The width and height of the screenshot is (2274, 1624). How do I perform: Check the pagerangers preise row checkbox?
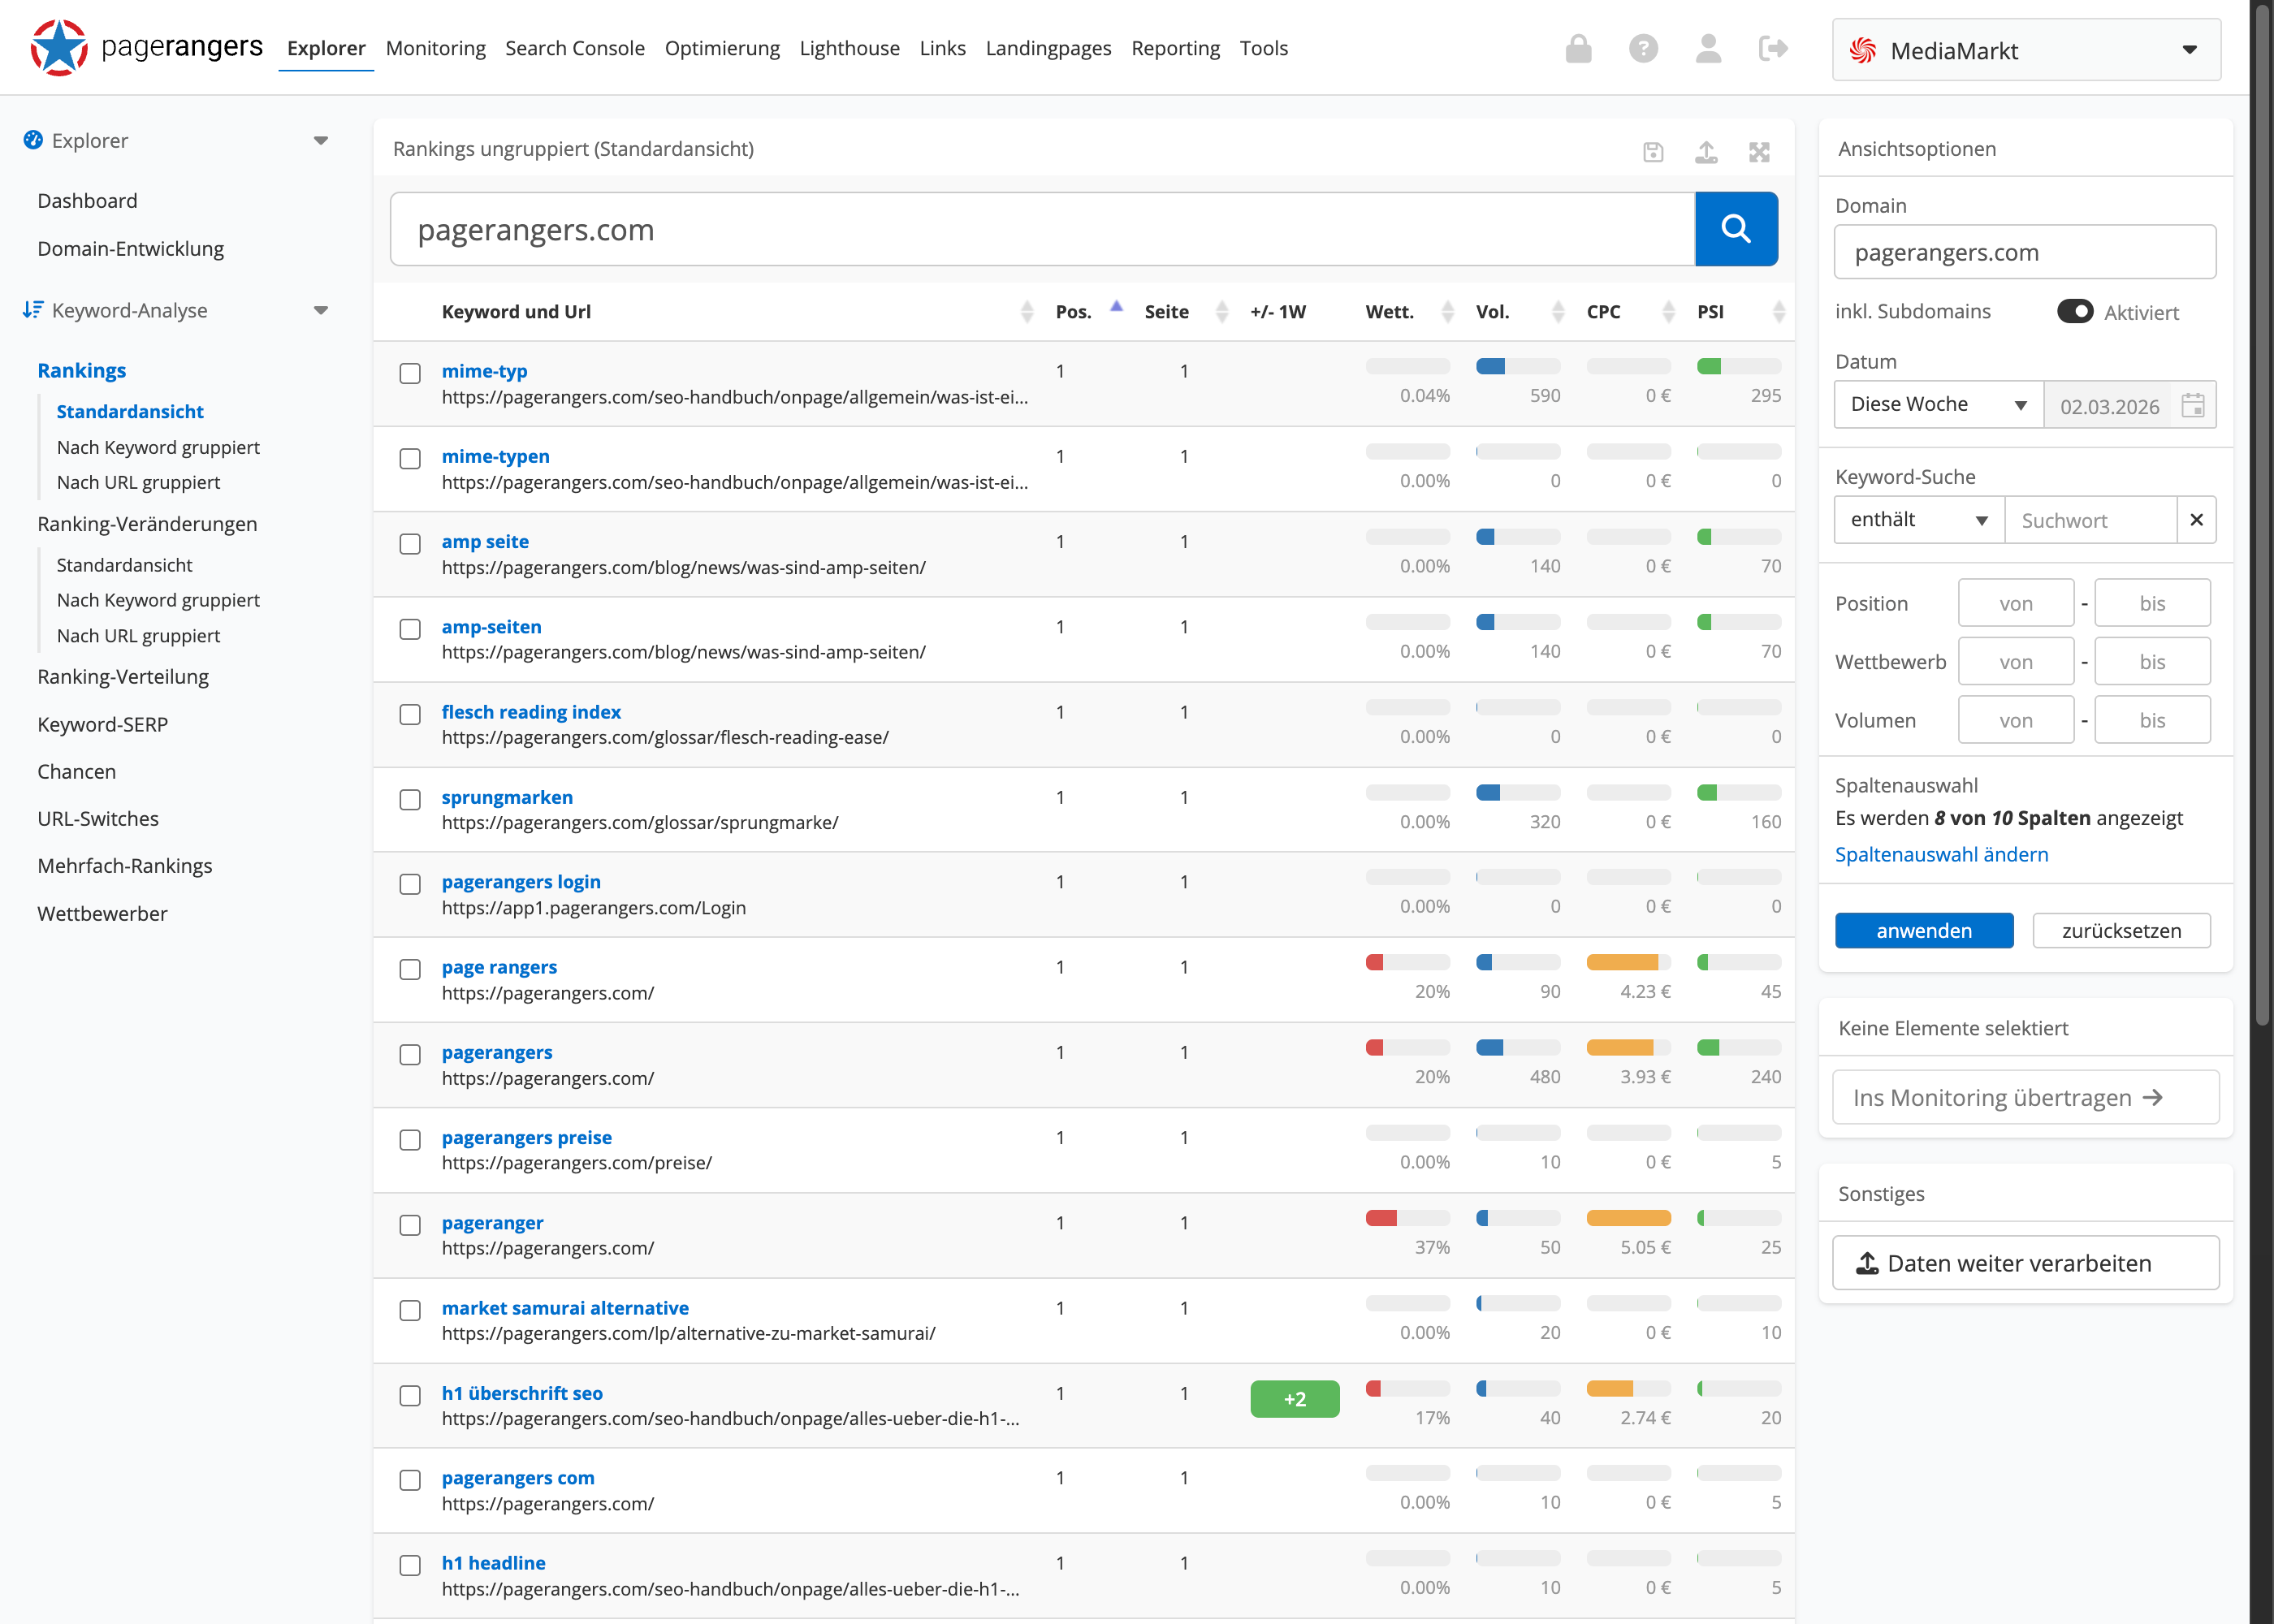point(410,1140)
